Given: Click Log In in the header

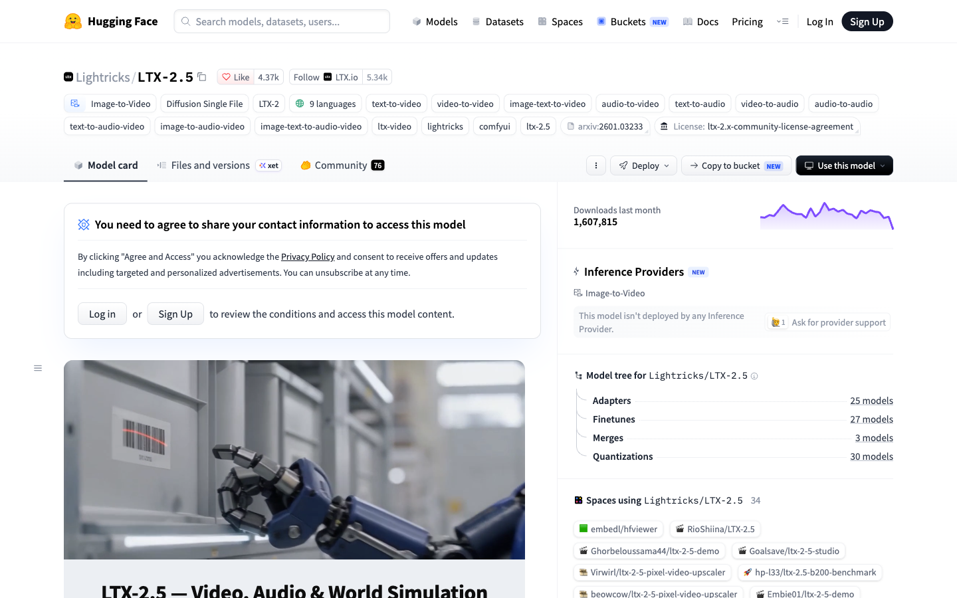Looking at the screenshot, I should click(x=819, y=21).
